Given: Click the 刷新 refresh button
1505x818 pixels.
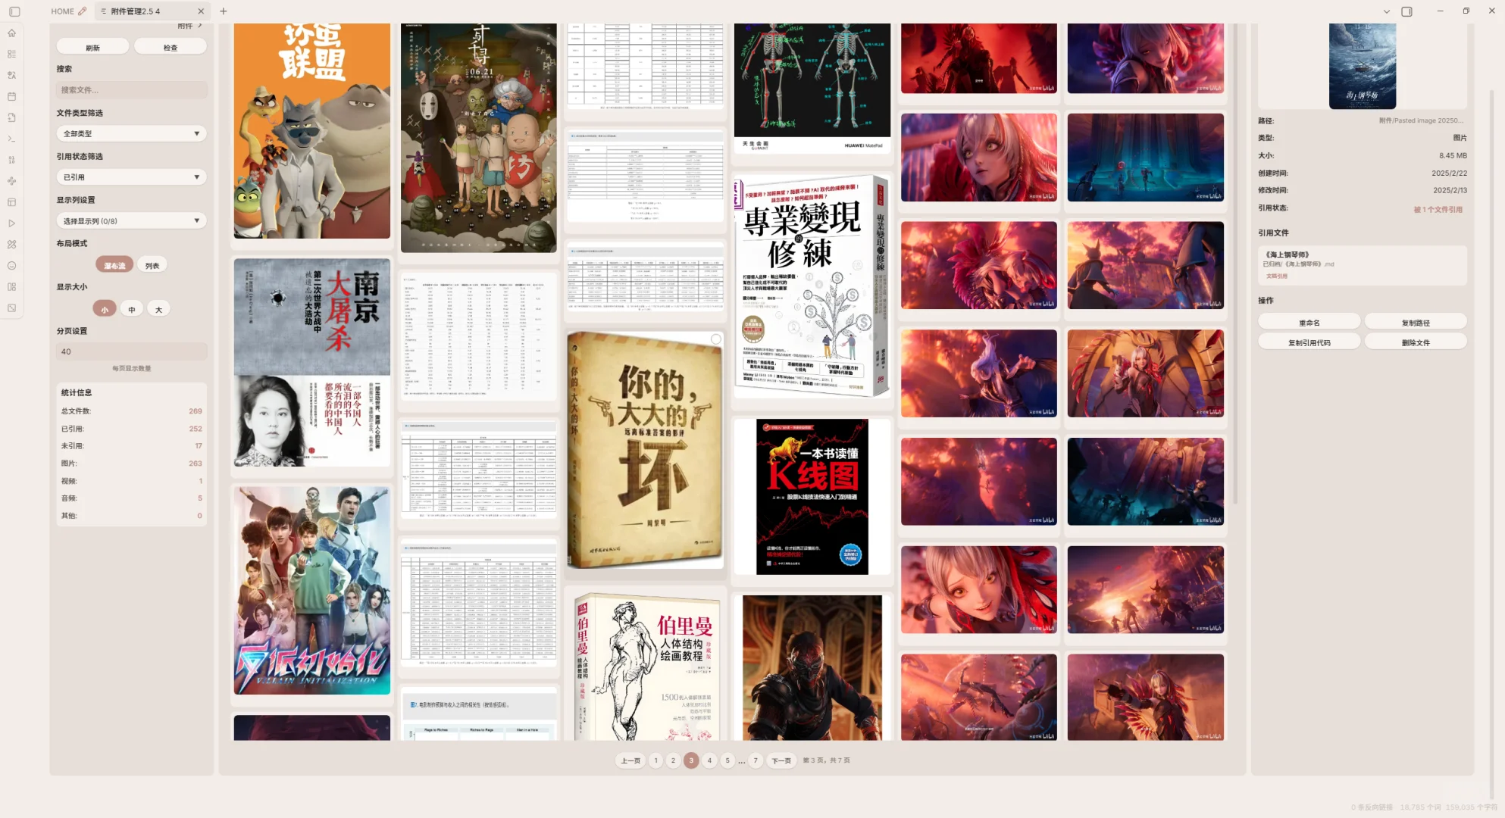Looking at the screenshot, I should point(92,48).
